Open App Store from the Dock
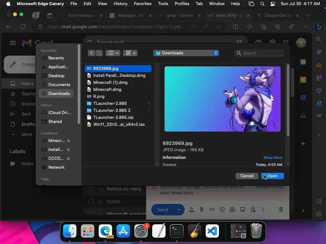This screenshot has width=326, height=244. pos(123,231)
